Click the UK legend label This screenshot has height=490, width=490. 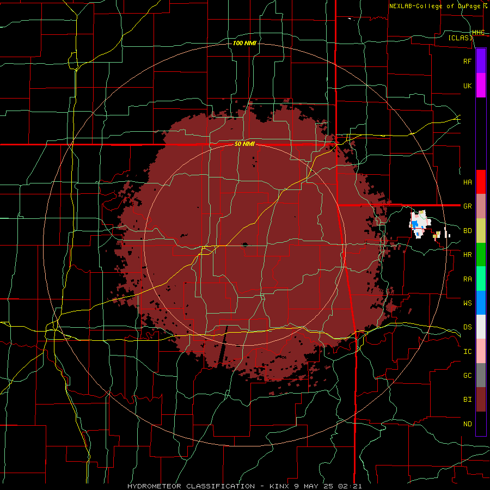(x=467, y=85)
